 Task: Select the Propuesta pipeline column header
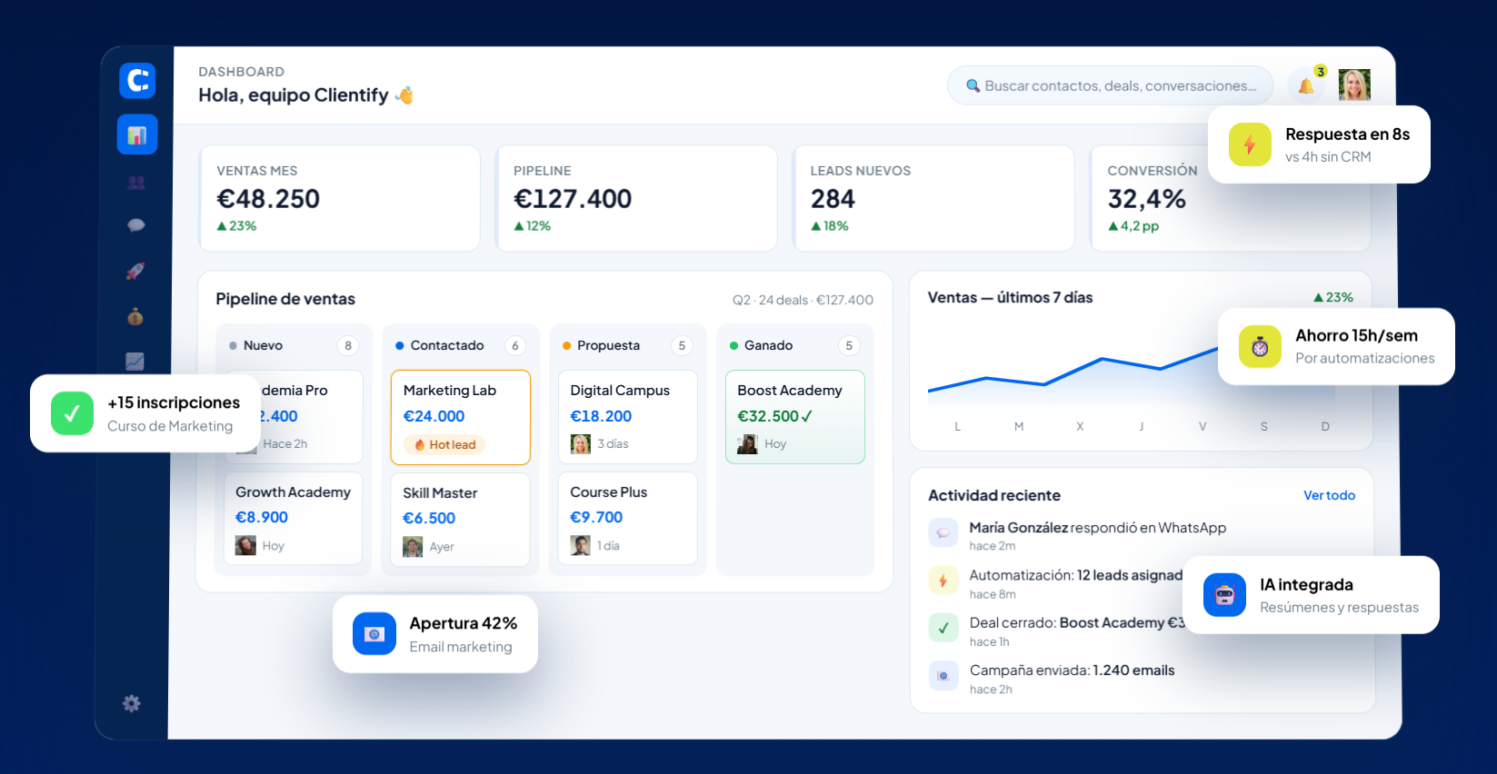627,345
